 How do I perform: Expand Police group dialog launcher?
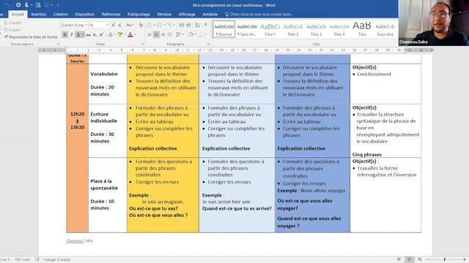pyautogui.click(x=143, y=44)
